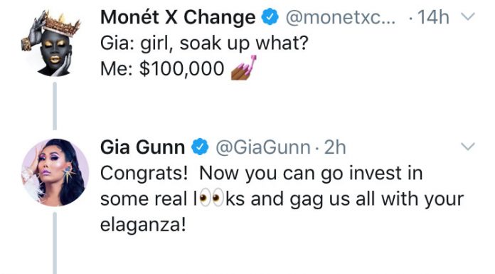The height and width of the screenshot is (274, 495).
Task: Click the Monét X Change display name
Action: pyautogui.click(x=178, y=17)
